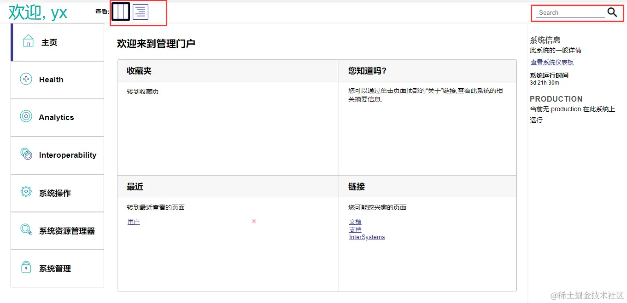This screenshot has width=627, height=303.
Task: Click the 3d 21h 30m uptime value
Action: [x=545, y=83]
